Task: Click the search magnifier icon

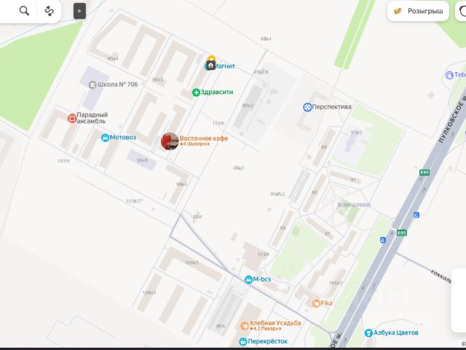Action: pyautogui.click(x=24, y=11)
